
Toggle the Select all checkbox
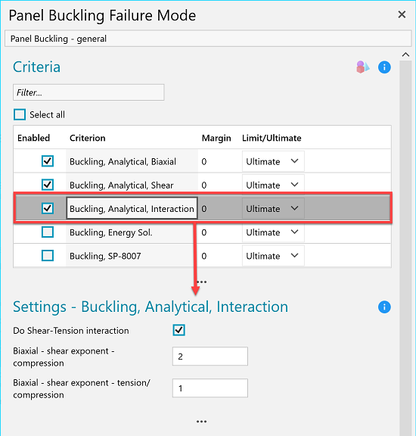pos(20,114)
